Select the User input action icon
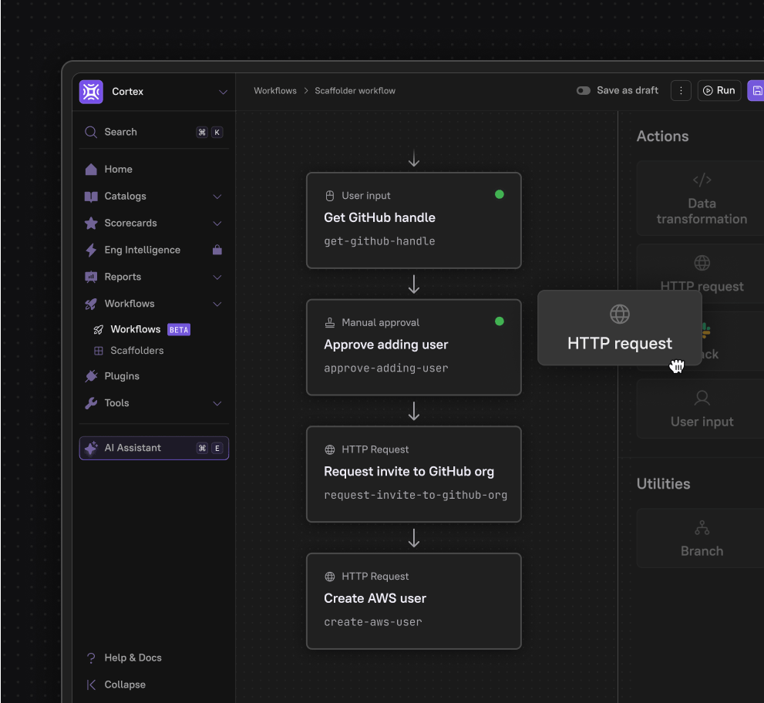 [x=702, y=397]
